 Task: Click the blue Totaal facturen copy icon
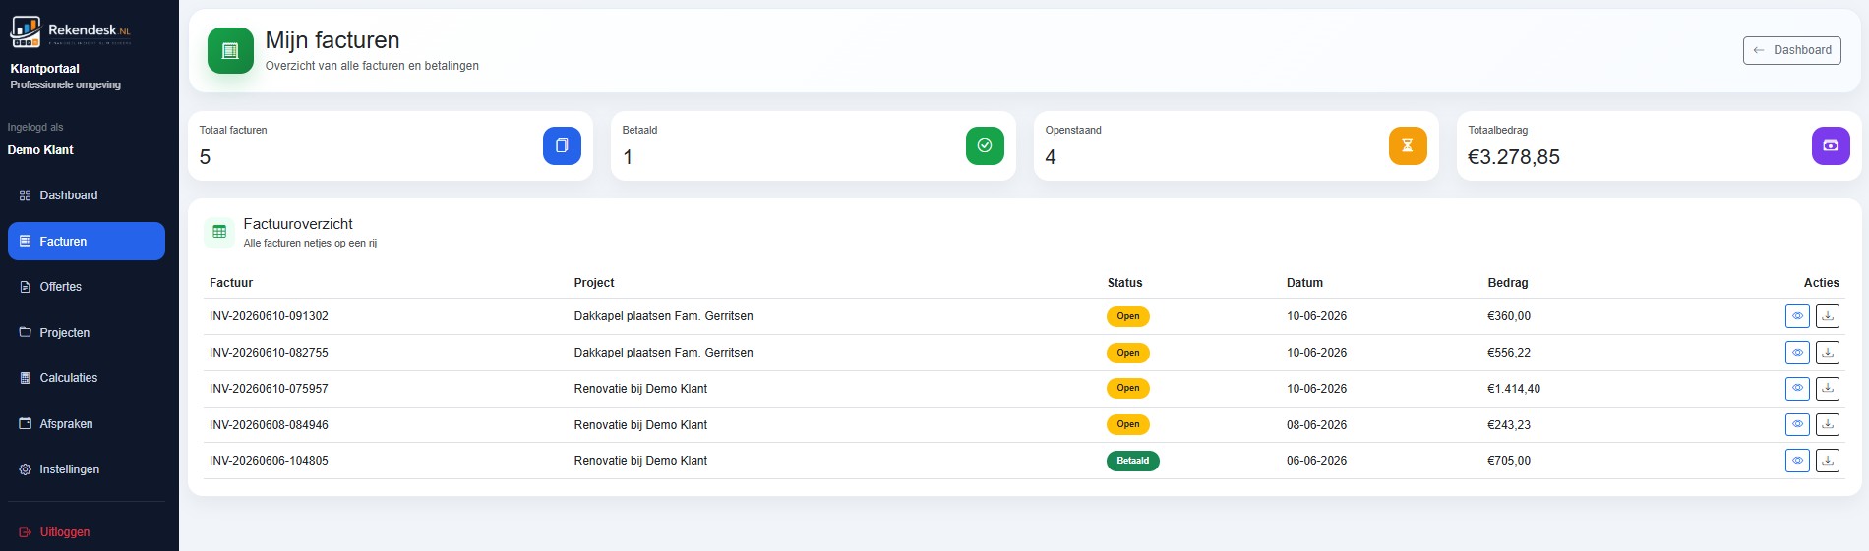pyautogui.click(x=562, y=145)
